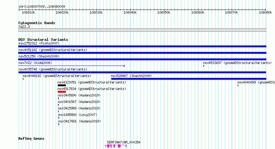The image size is (275, 149).
Task: Click the blue esv1485860 marker
Action: (x=59, y=118)
